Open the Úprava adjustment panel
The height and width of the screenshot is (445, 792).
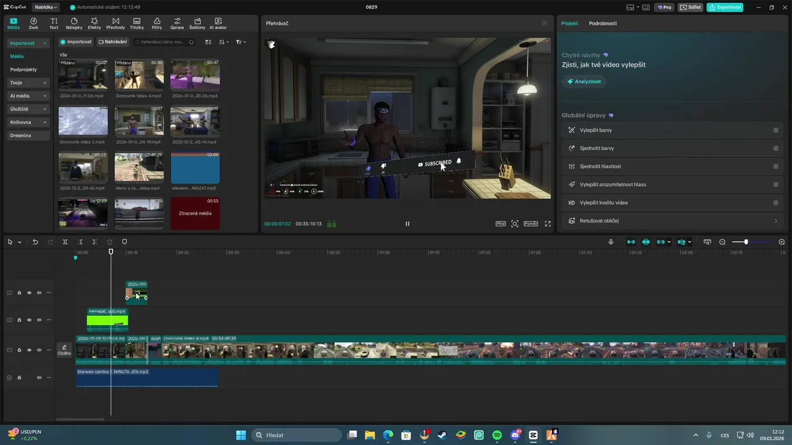(177, 23)
